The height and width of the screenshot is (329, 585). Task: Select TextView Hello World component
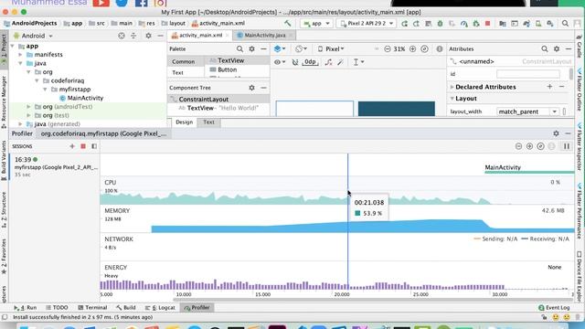[x=218, y=108]
